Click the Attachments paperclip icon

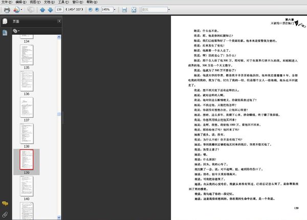pyautogui.click(x=5, y=215)
